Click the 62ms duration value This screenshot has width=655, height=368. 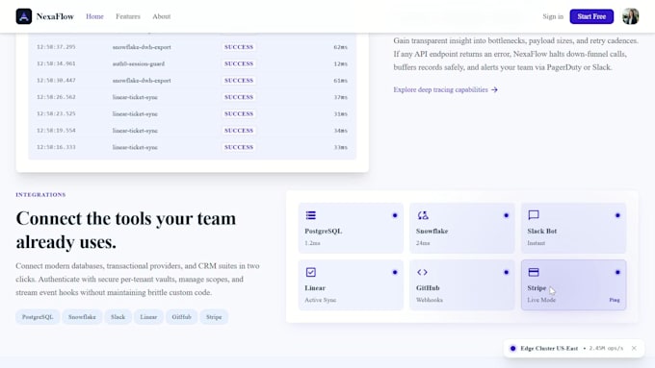(340, 47)
